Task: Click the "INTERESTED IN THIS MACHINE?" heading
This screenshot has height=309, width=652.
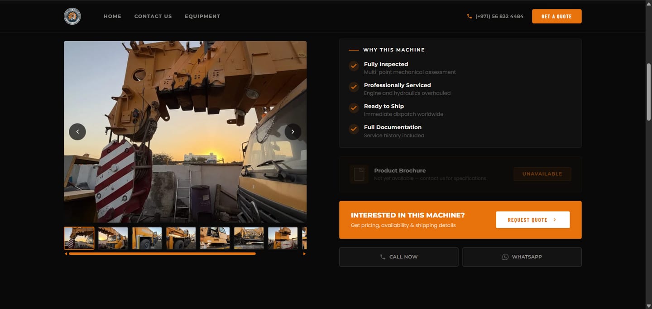Action: 408,215
